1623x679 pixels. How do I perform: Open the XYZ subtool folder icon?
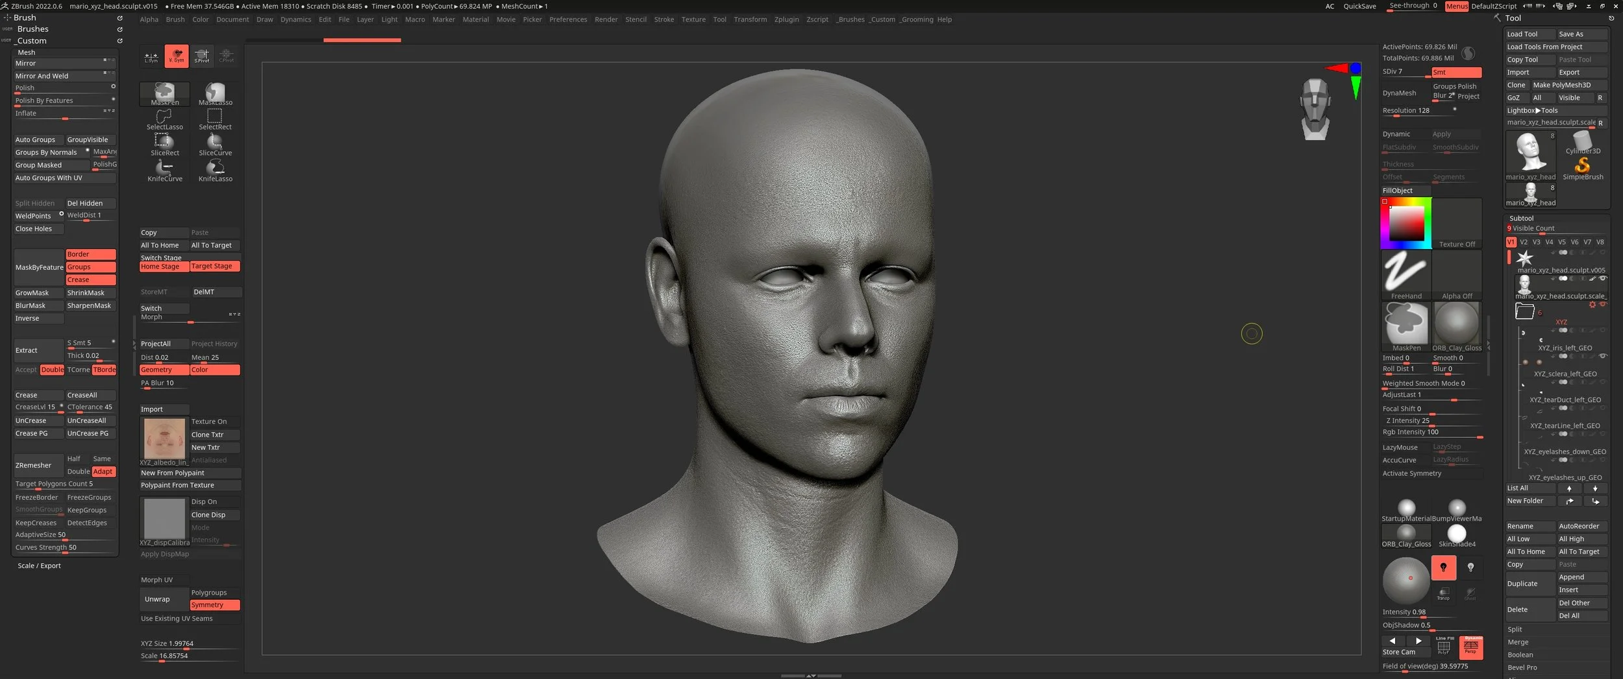pos(1524,311)
